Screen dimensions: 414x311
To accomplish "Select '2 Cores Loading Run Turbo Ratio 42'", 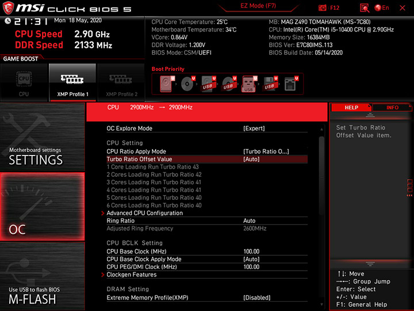I will [154, 175].
